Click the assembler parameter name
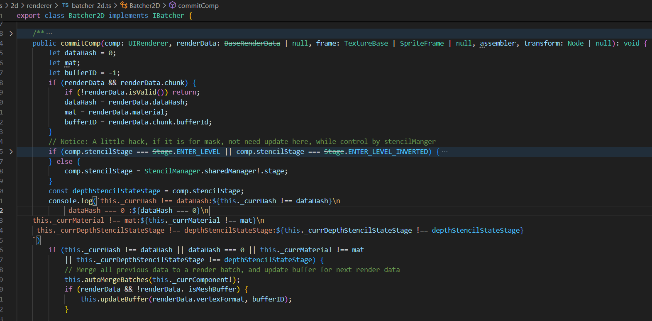The width and height of the screenshot is (652, 321). tap(498, 43)
